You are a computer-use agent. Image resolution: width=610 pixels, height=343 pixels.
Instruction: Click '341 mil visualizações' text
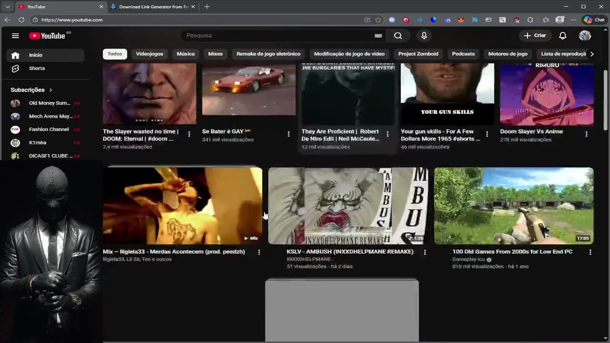pos(228,140)
